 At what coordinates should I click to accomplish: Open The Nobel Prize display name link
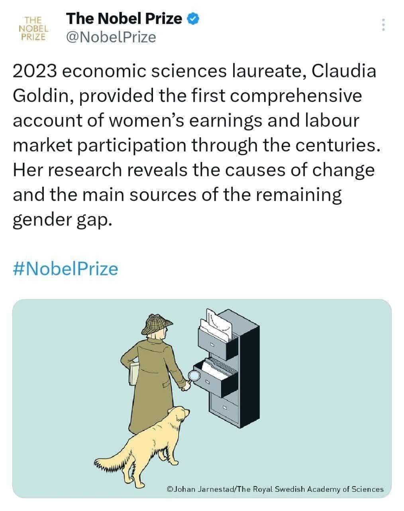tap(124, 18)
